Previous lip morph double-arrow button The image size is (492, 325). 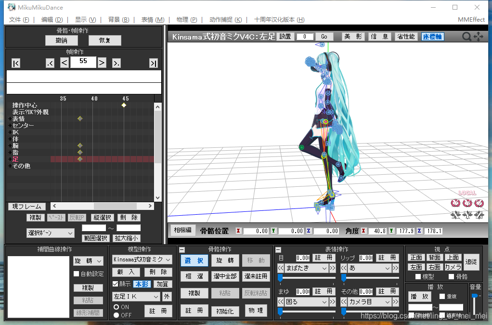[x=344, y=268]
